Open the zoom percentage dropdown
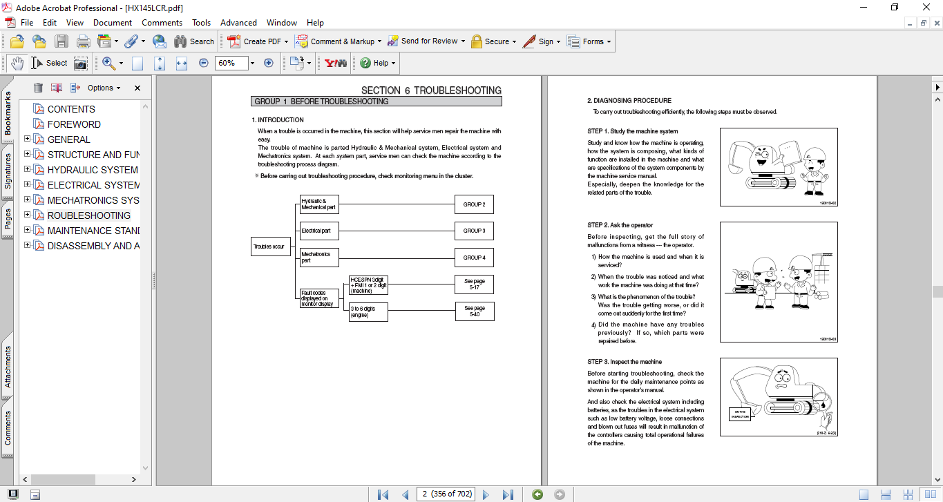 [252, 63]
